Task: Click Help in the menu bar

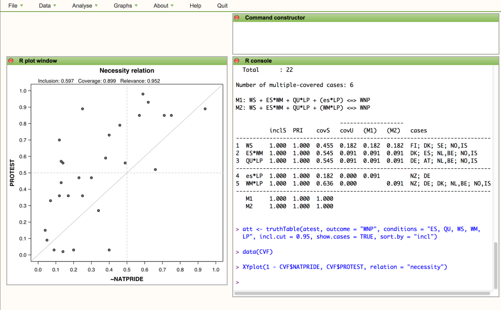Action: tap(195, 6)
